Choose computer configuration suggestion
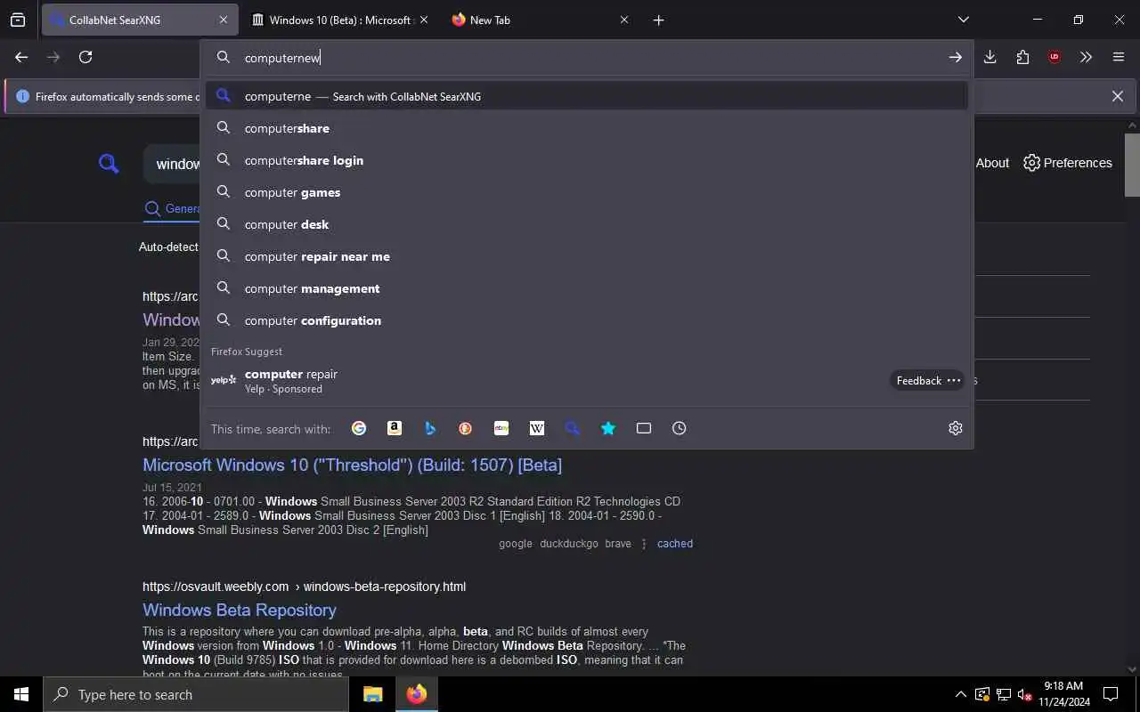Image resolution: width=1140 pixels, height=712 pixels. [x=587, y=320]
